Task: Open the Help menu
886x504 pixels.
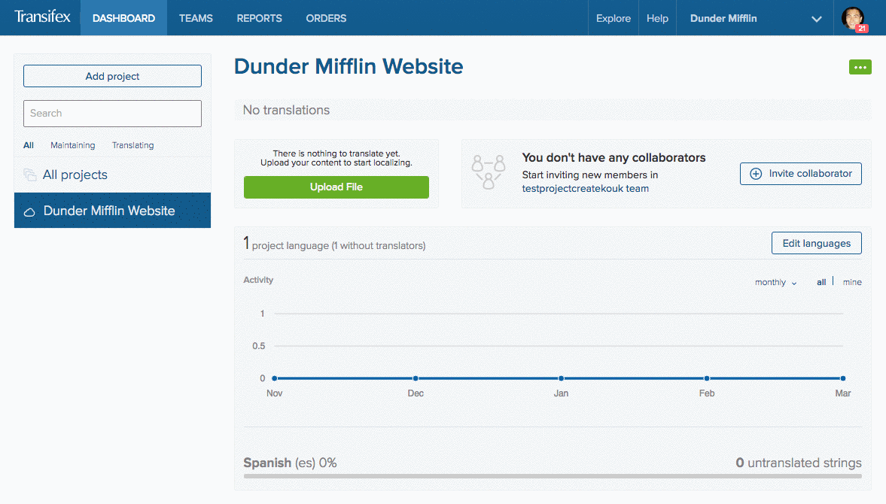Action: [657, 18]
